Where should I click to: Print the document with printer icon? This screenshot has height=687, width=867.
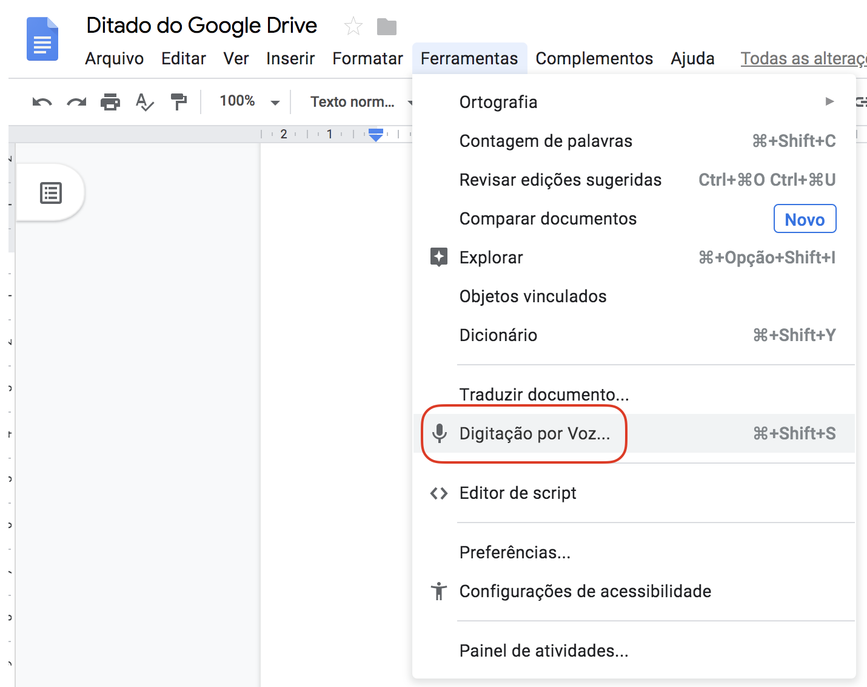110,101
